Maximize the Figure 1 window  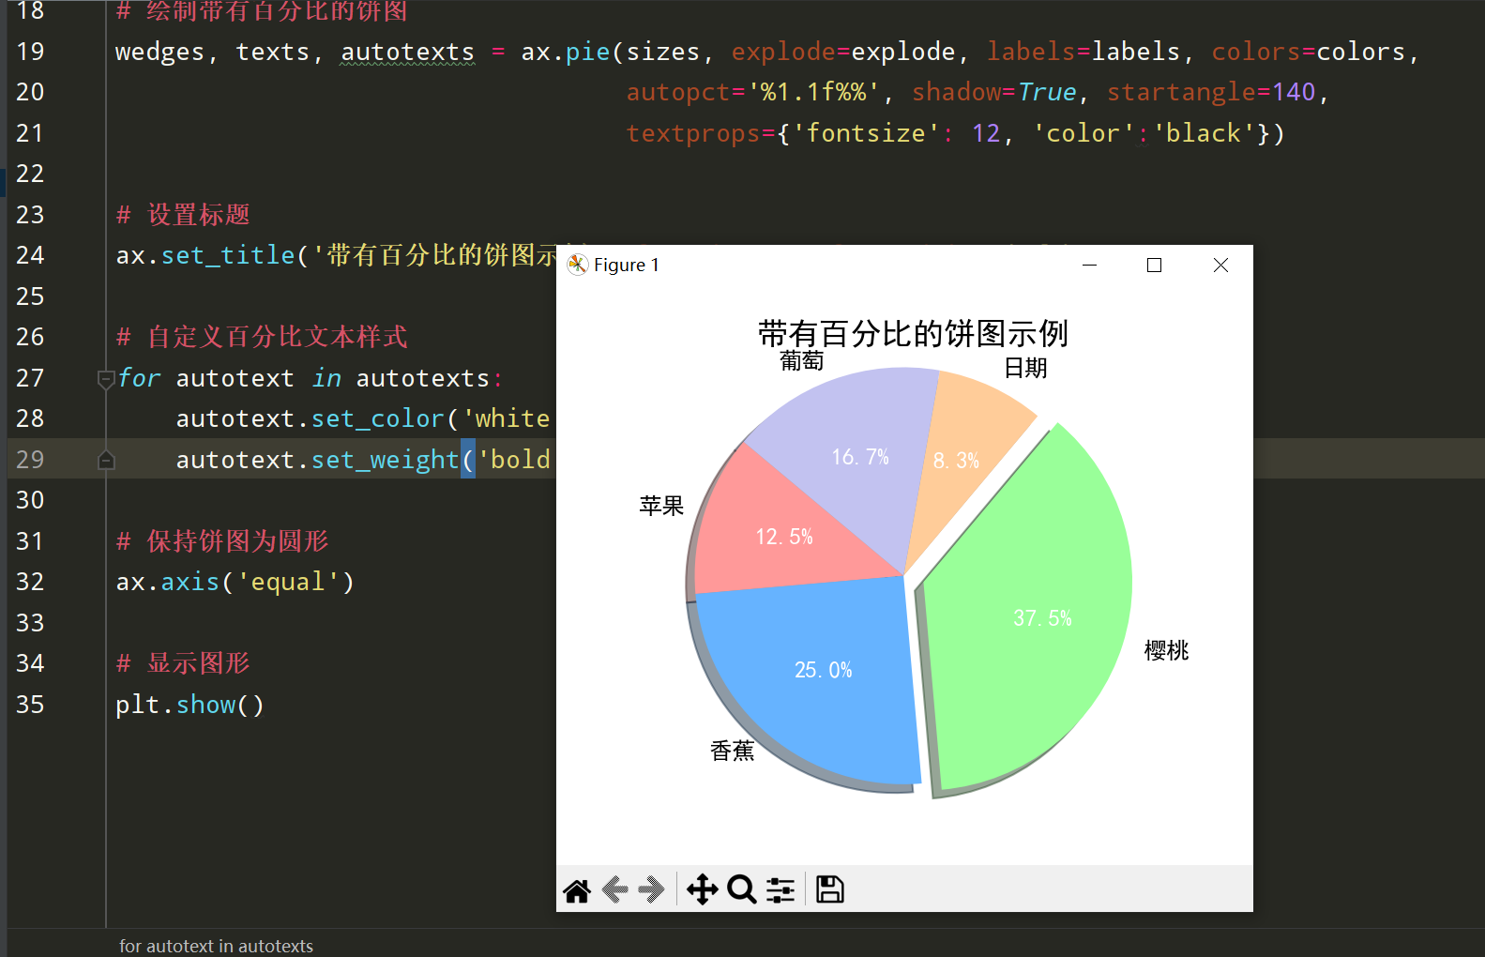(x=1155, y=266)
